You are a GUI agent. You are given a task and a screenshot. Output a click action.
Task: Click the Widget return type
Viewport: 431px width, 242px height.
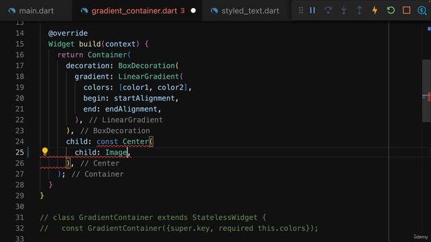tap(61, 44)
